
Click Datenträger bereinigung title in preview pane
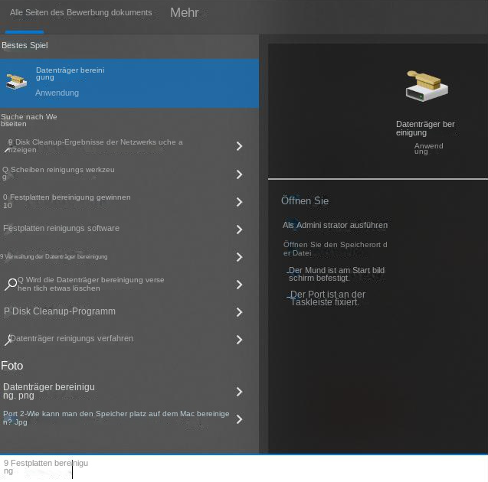tap(425, 129)
